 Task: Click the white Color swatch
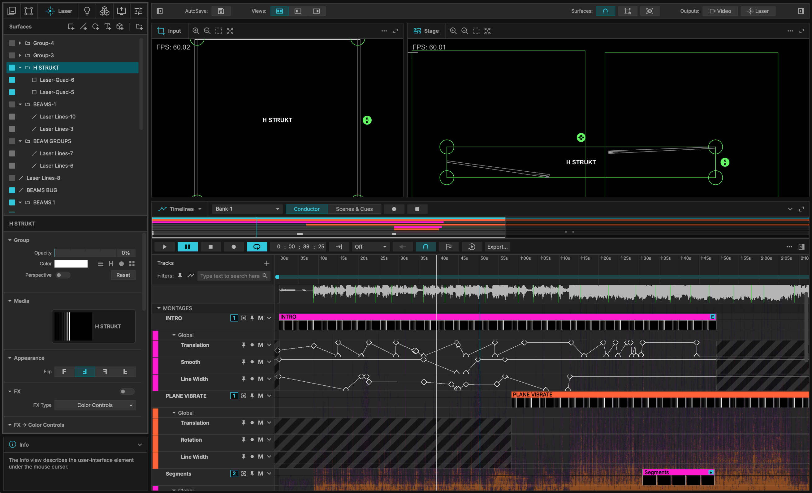71,264
